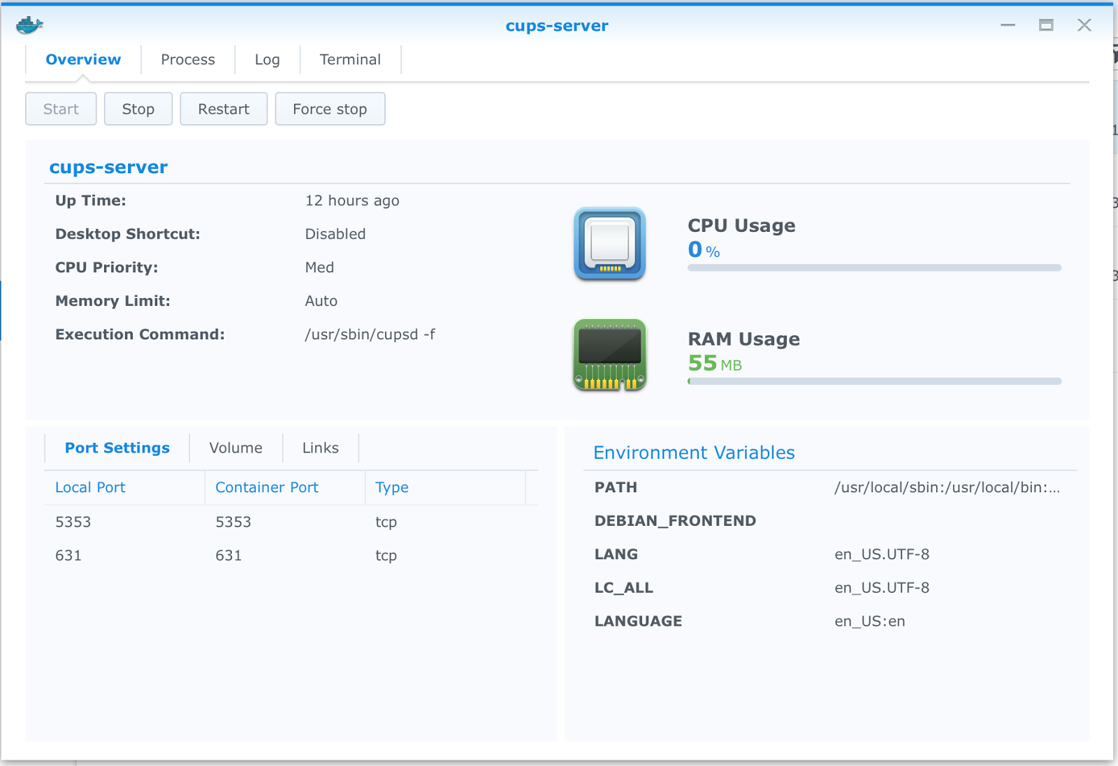
Task: Switch to the Process tab
Action: click(187, 60)
